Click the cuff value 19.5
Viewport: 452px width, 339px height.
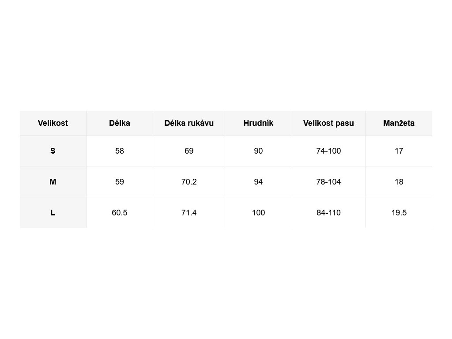click(x=399, y=213)
